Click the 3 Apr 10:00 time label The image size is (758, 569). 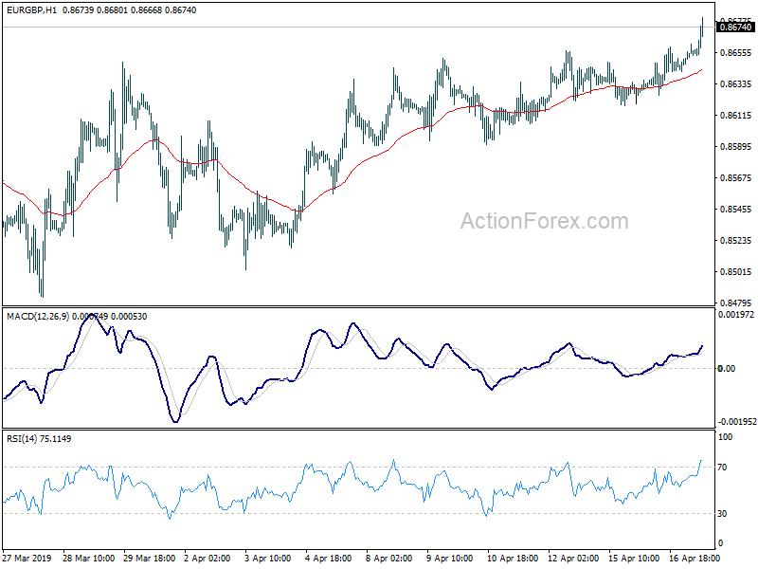click(268, 559)
